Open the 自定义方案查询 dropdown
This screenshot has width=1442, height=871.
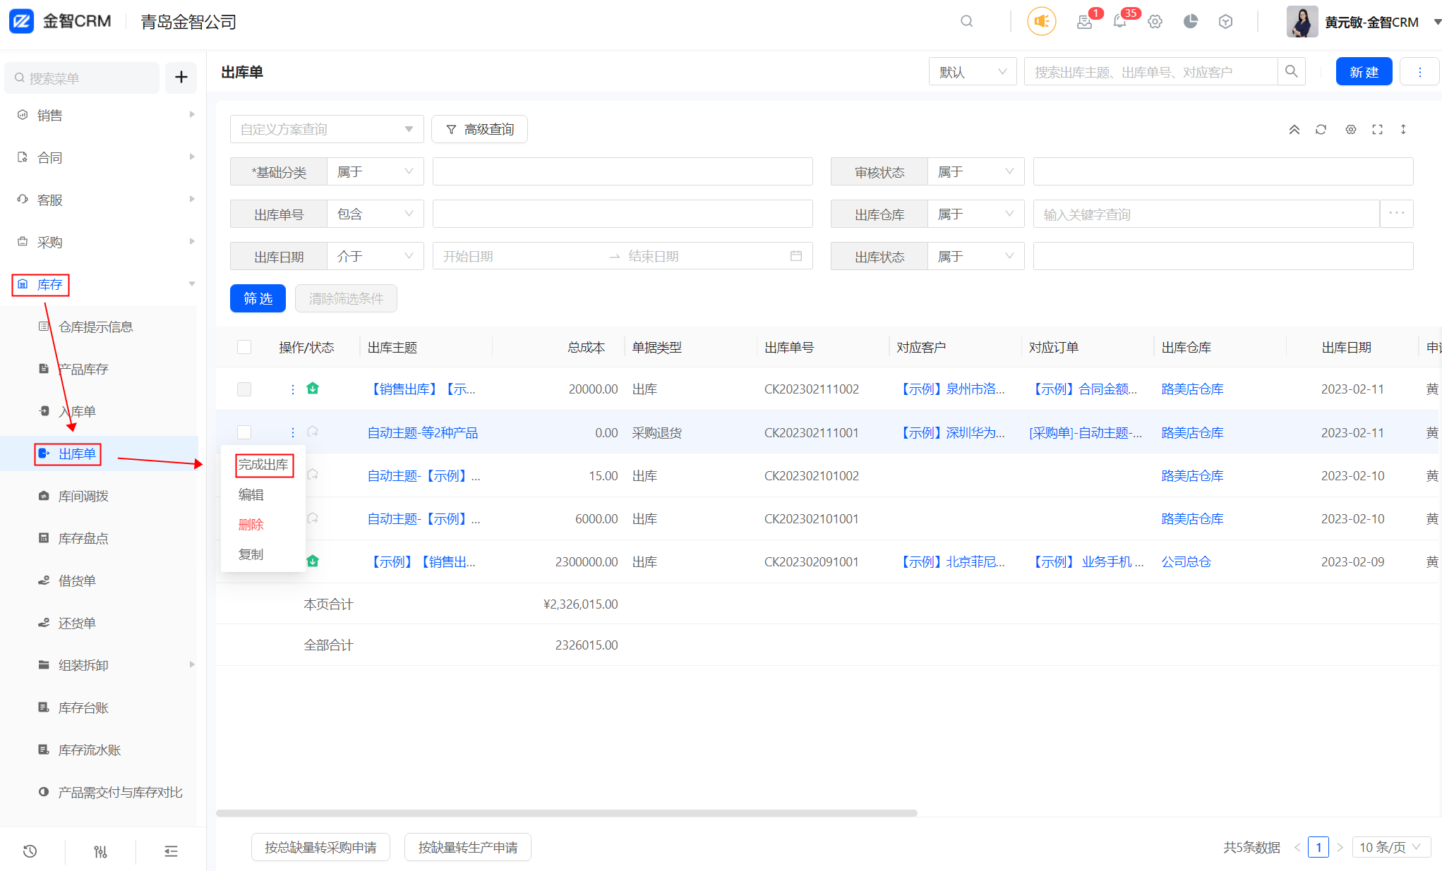coord(327,129)
